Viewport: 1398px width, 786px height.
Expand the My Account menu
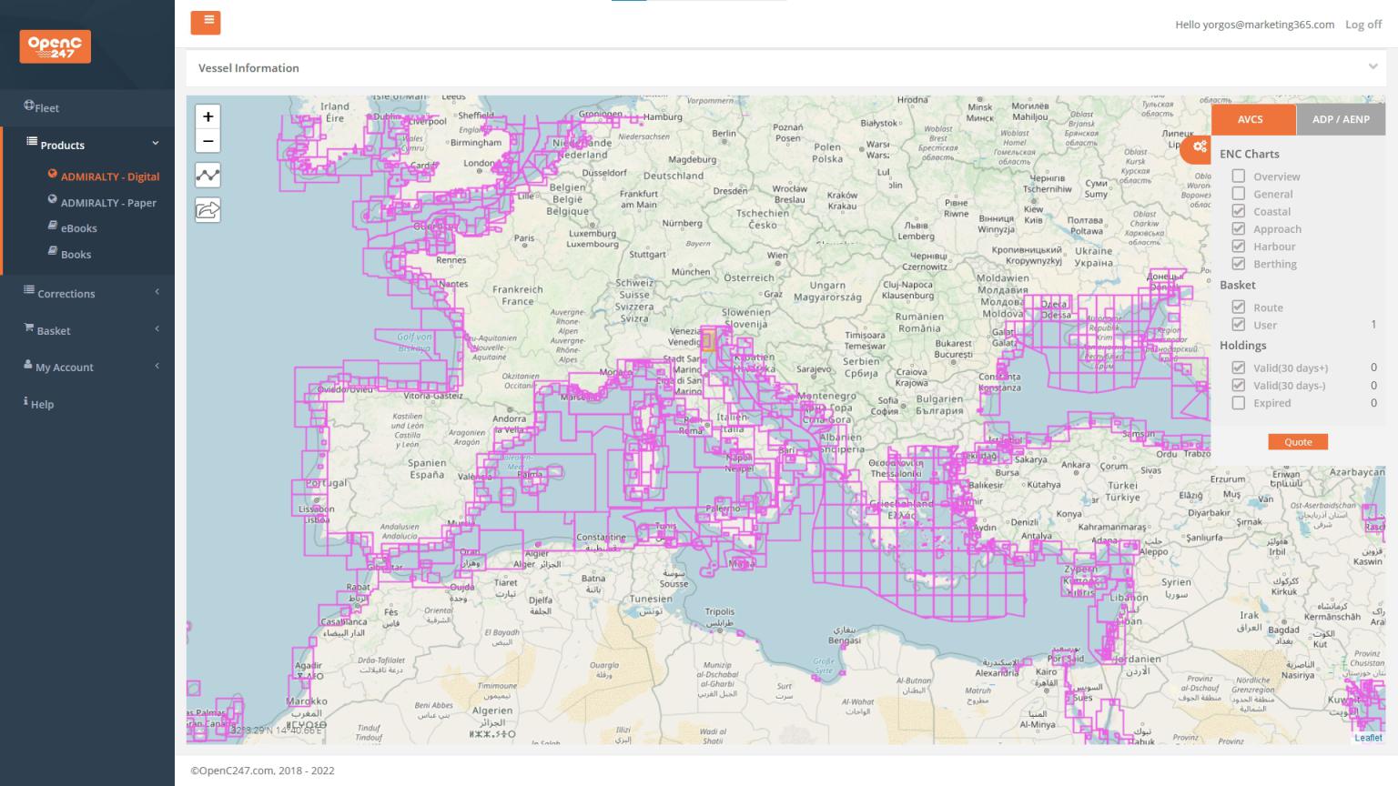tap(65, 367)
